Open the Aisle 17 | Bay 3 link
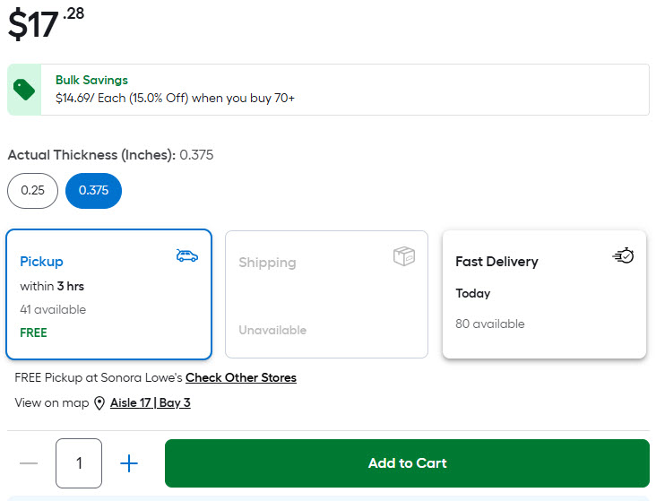This screenshot has height=501, width=656. tap(150, 403)
